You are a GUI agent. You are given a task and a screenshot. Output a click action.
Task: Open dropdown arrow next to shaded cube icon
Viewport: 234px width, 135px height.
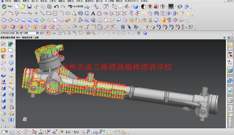pyautogui.click(x=139, y=7)
